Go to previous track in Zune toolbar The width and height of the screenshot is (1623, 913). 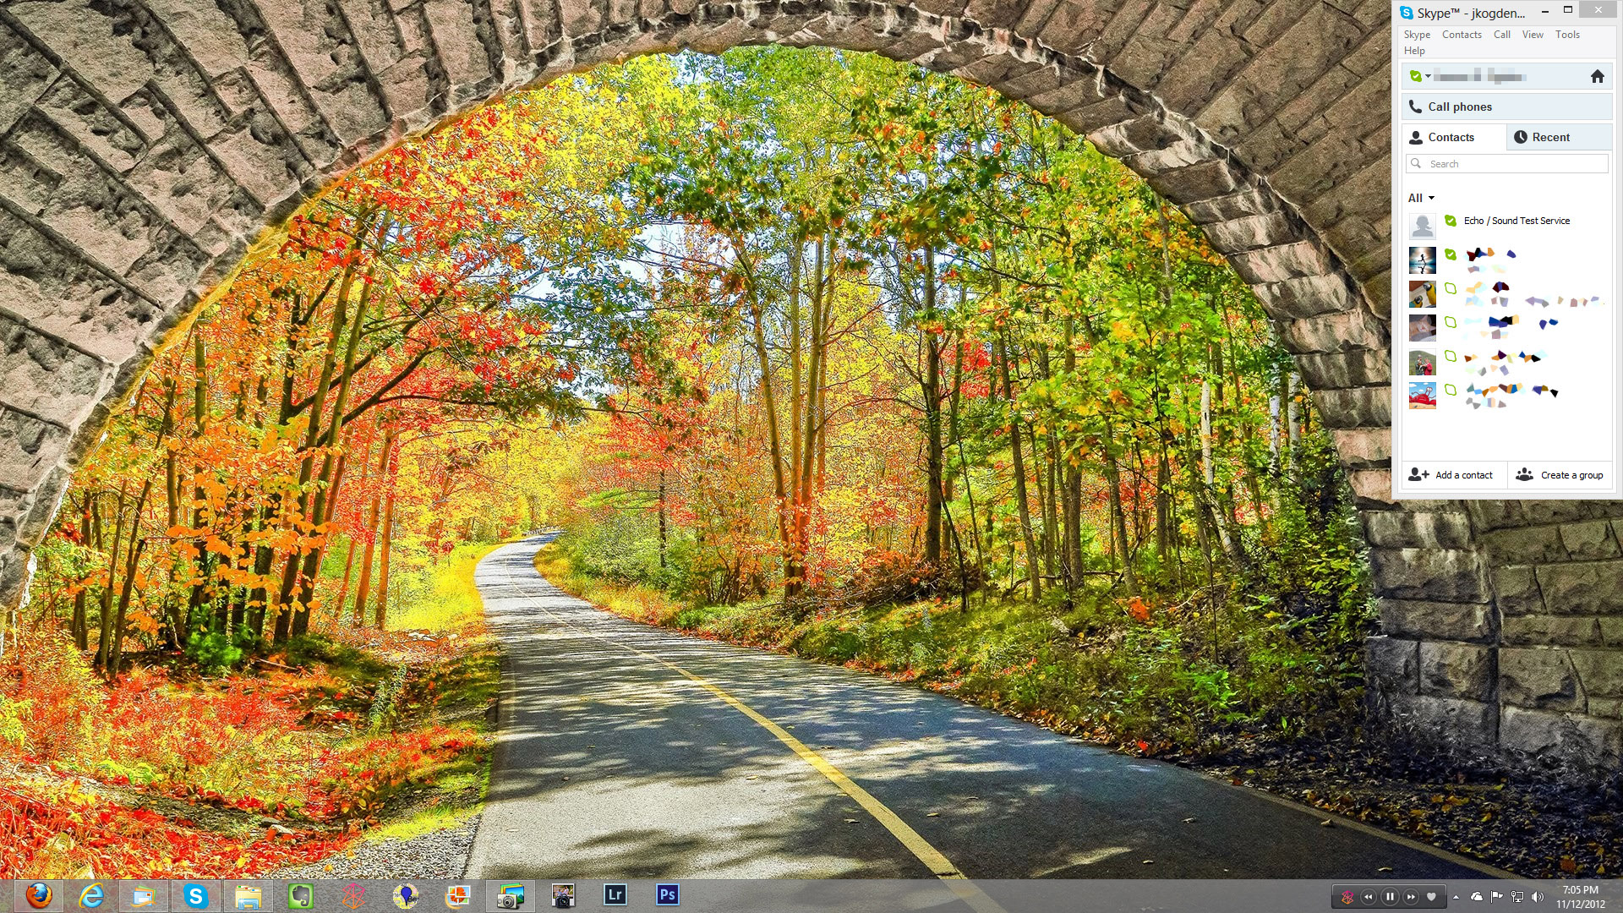[1369, 897]
